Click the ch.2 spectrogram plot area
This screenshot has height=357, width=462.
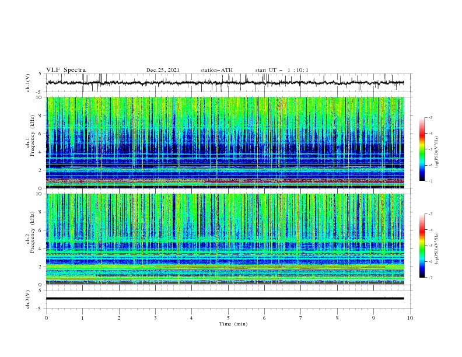click(225, 239)
